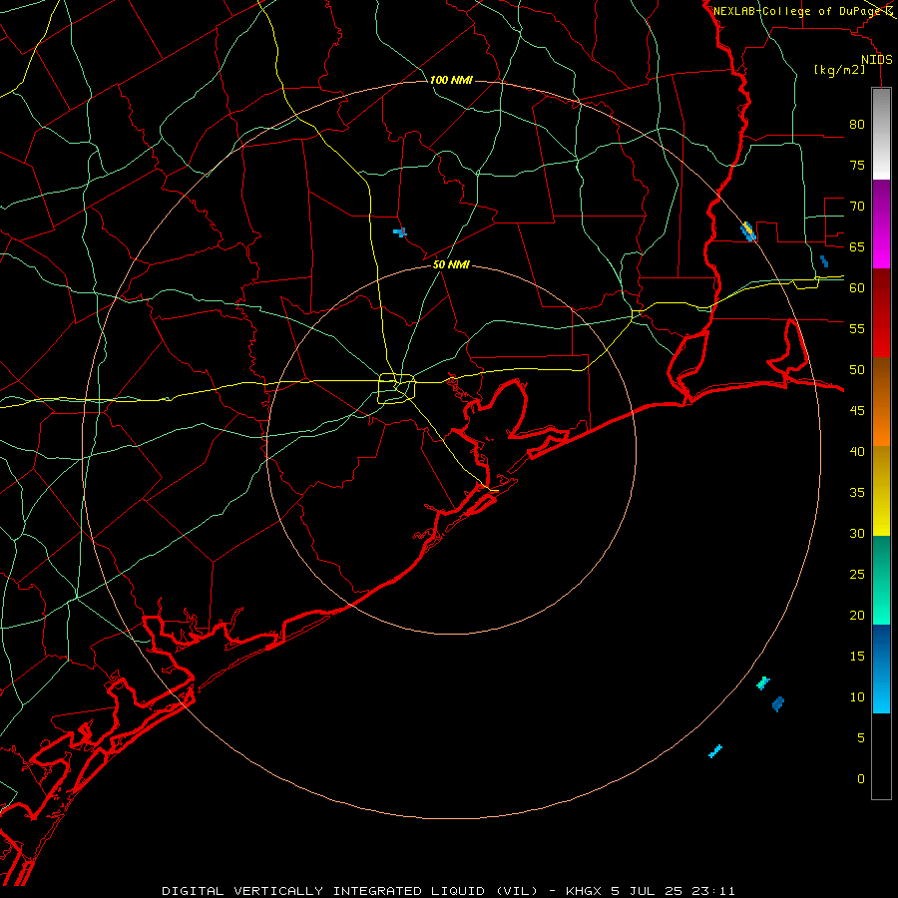Image resolution: width=898 pixels, height=898 pixels.
Task: Click the "[kg/m2]" units label
Action: pos(839,71)
